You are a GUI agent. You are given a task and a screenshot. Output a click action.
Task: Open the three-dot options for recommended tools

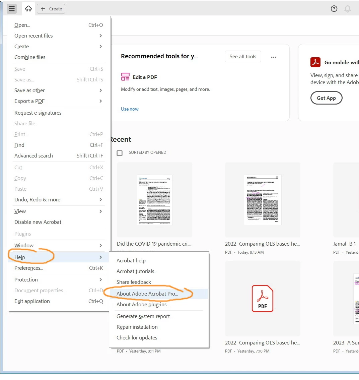coord(274,57)
